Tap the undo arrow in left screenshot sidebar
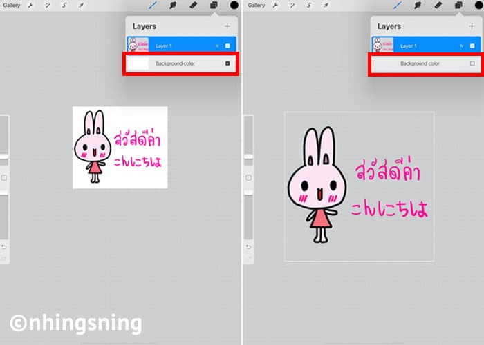 pyautogui.click(x=3, y=247)
